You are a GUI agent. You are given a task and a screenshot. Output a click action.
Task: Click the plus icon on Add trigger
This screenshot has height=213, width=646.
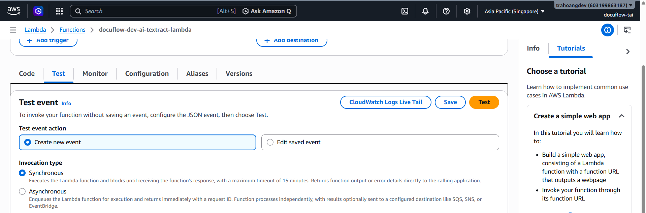30,40
